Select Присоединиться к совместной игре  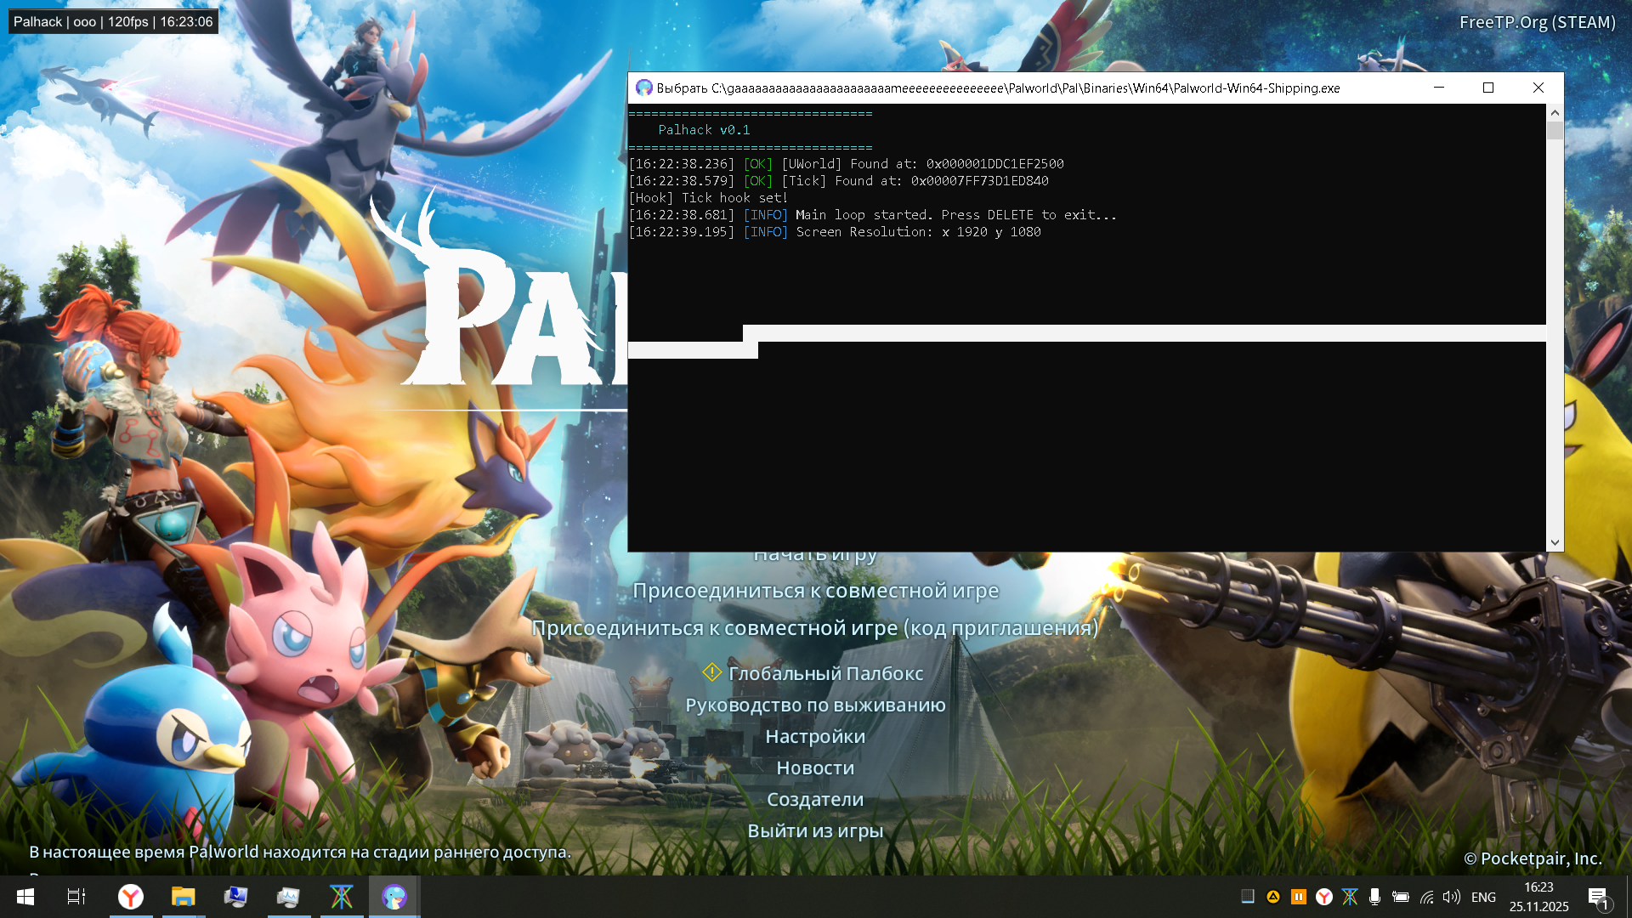[815, 591]
